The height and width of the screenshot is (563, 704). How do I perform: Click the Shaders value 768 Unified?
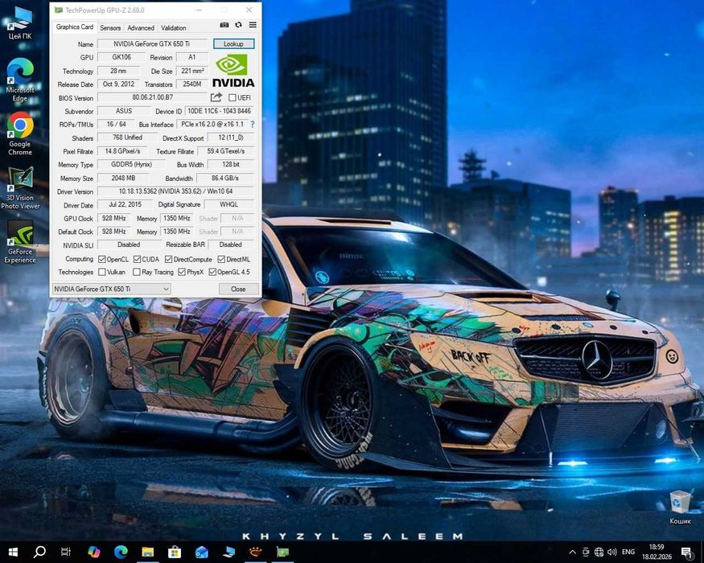tap(127, 138)
